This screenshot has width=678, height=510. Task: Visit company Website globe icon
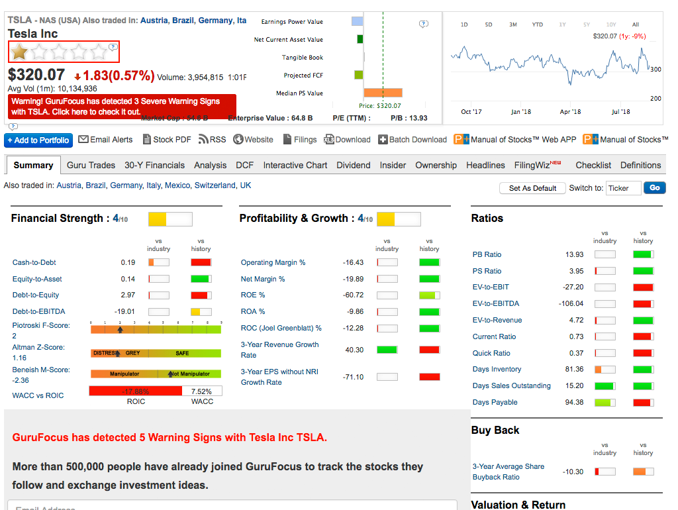click(x=238, y=139)
